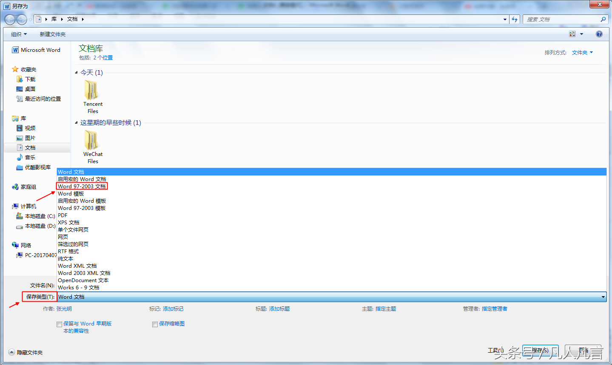Tick the 保存缩略图 checkbox
Viewport: 612px width, 365px height.
tap(155, 324)
